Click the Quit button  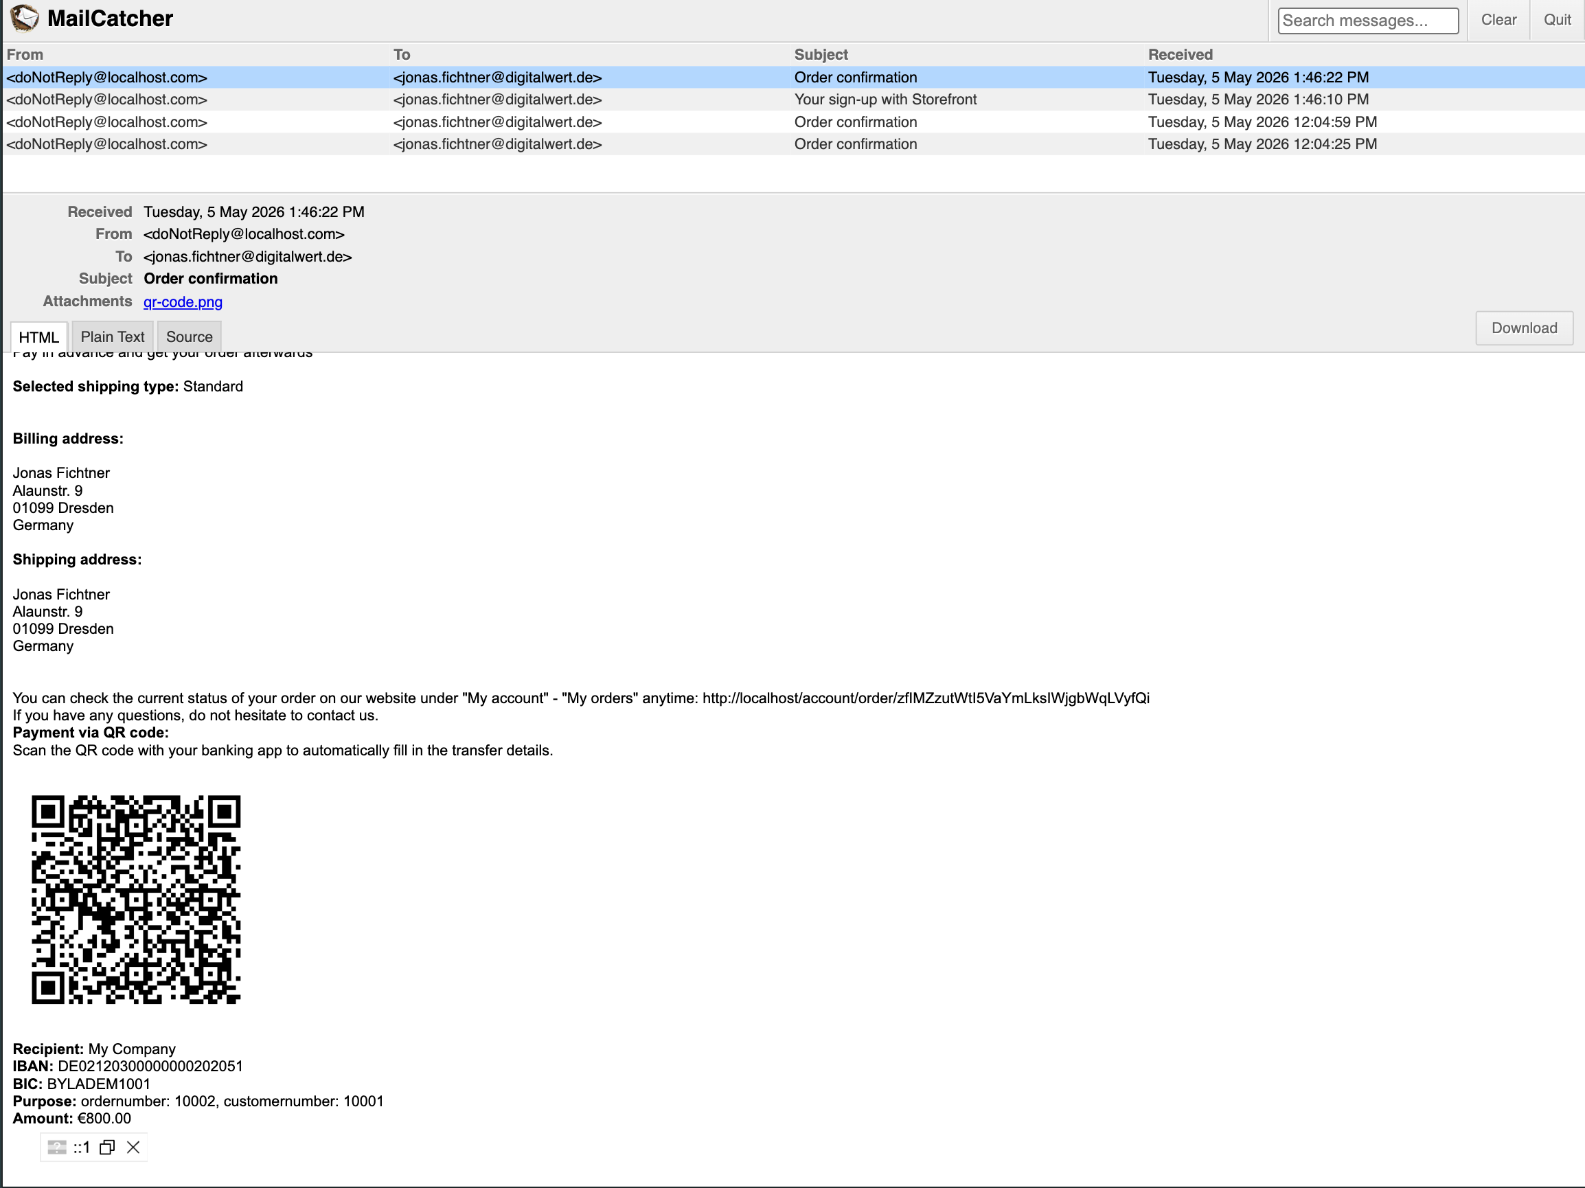(1557, 20)
